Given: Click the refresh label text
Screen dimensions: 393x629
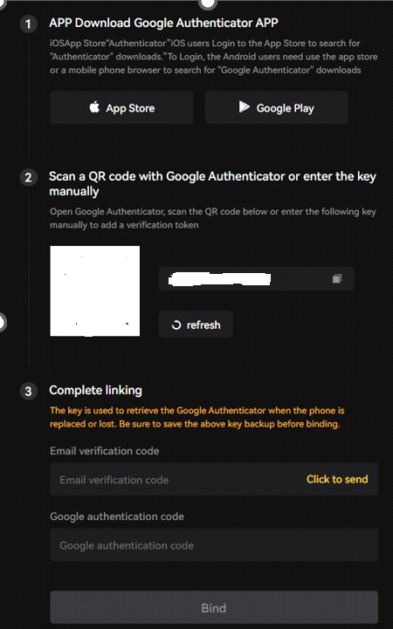Looking at the screenshot, I should pos(203,325).
